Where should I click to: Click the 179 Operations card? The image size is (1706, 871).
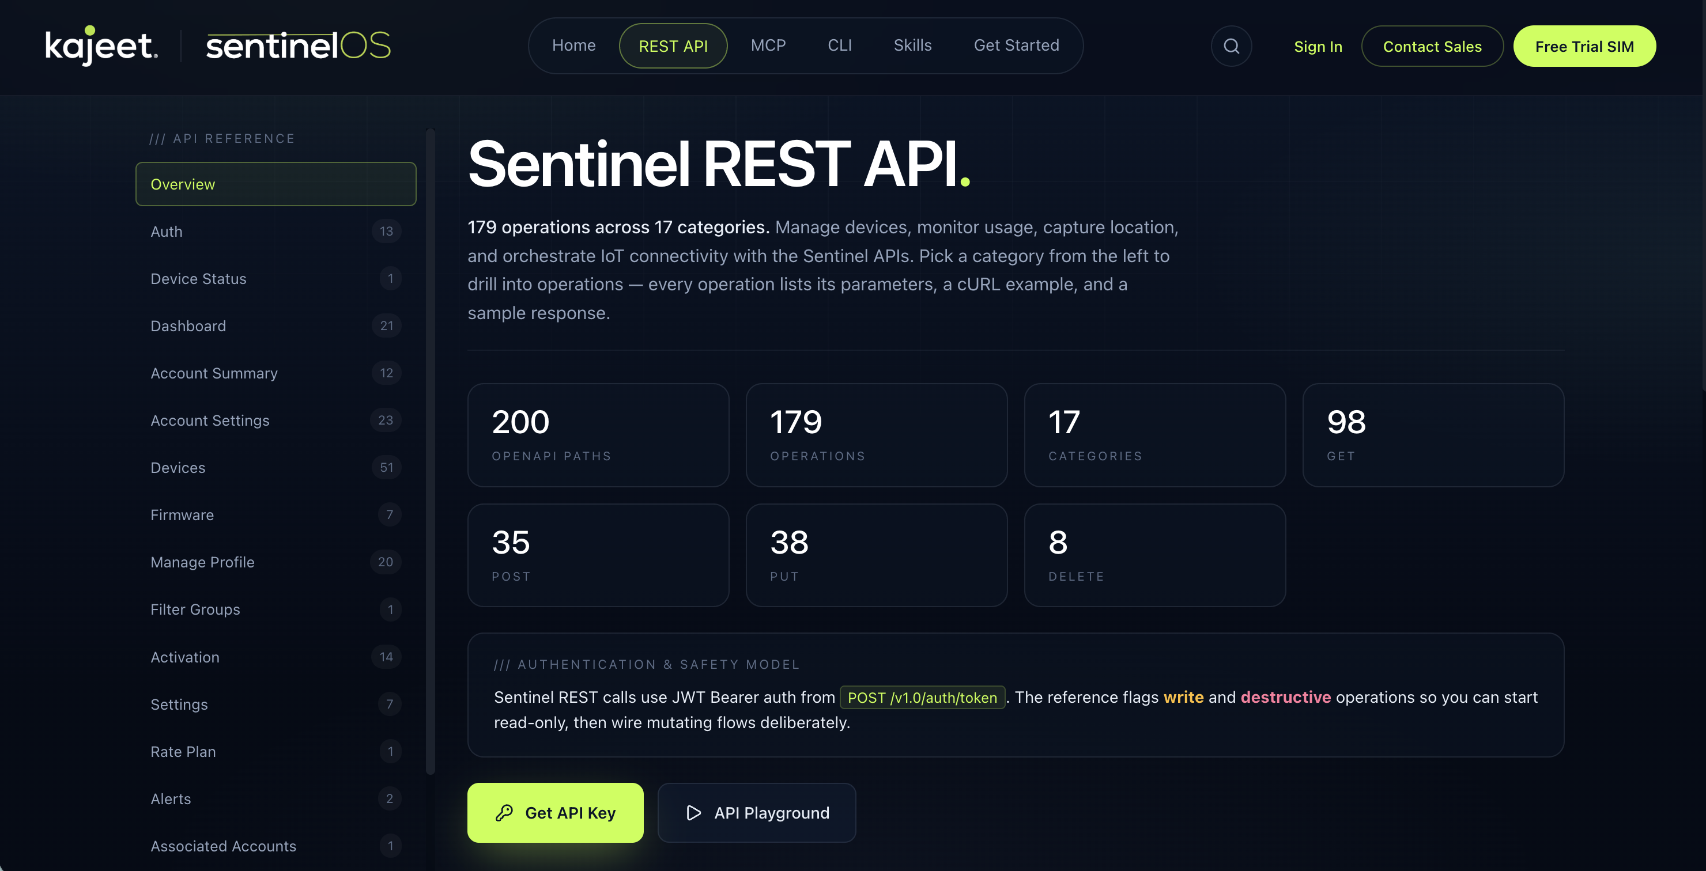pos(876,435)
